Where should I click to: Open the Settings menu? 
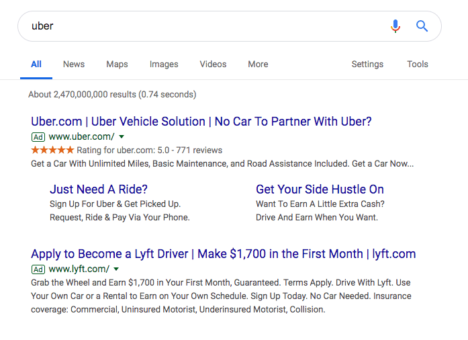367,65
